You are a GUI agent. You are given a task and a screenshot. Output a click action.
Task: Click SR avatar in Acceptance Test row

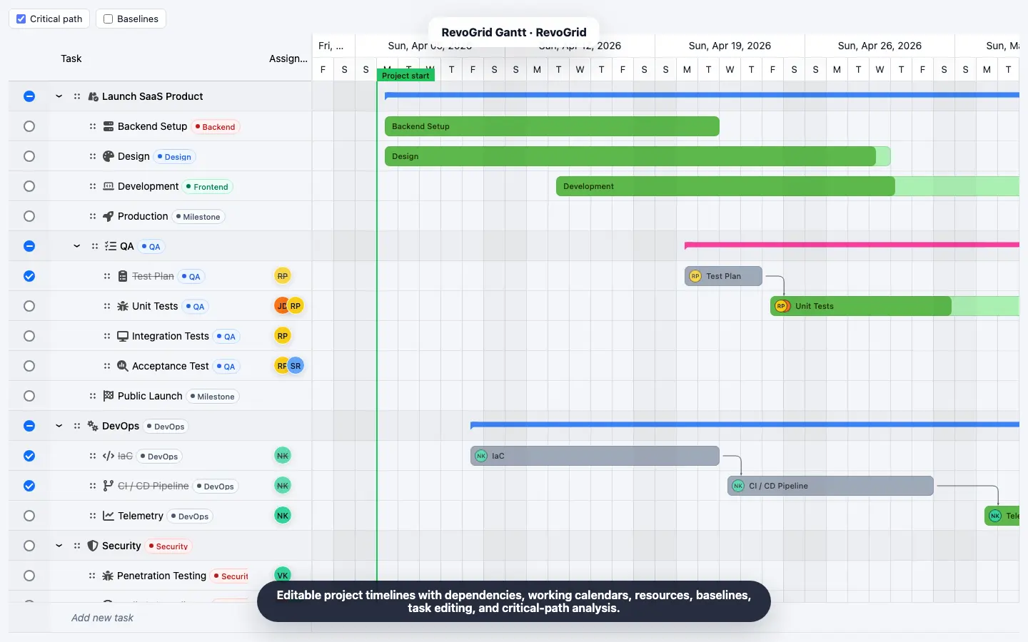(296, 366)
